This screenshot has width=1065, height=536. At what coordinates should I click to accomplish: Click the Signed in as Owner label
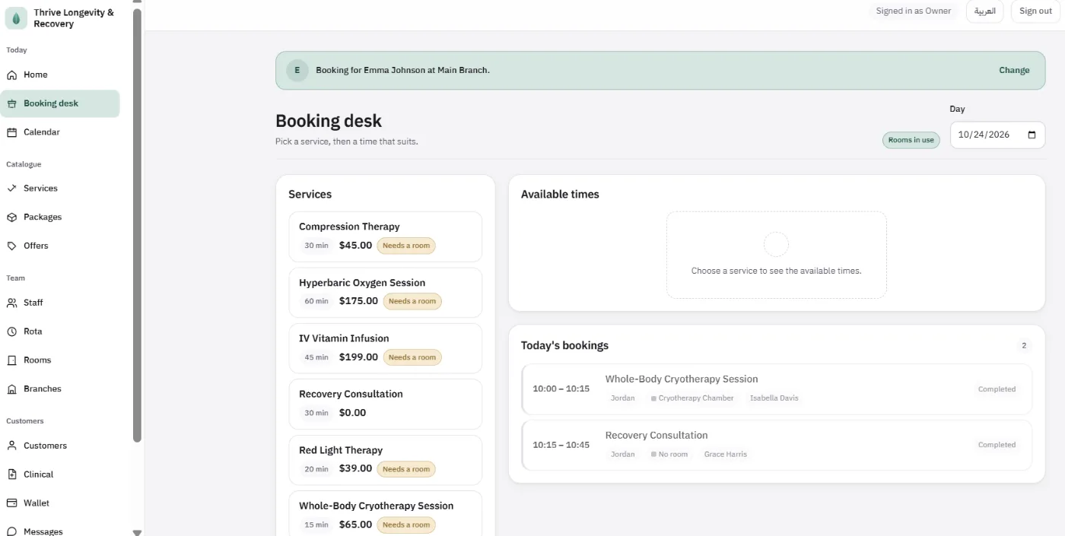[x=914, y=11]
